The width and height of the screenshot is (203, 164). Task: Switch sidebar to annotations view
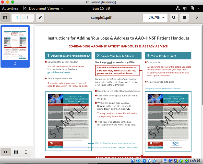[16, 152]
